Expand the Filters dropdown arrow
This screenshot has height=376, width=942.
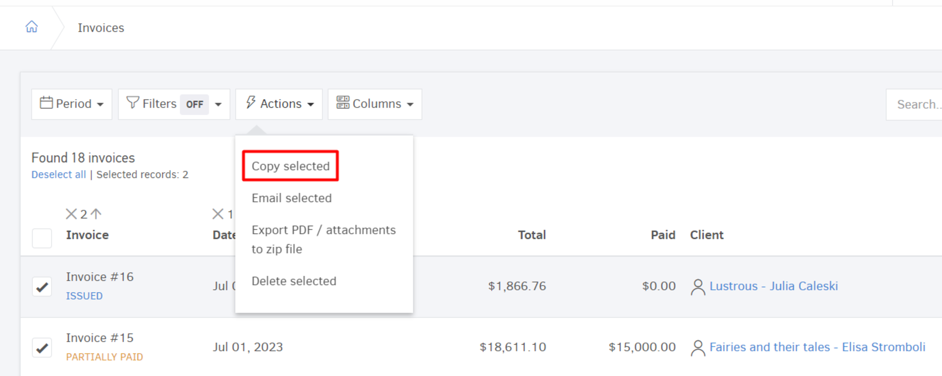(x=218, y=104)
